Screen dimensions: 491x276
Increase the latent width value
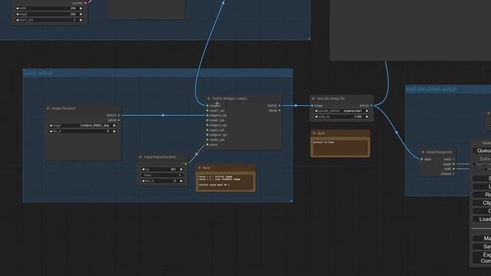(81, 8)
